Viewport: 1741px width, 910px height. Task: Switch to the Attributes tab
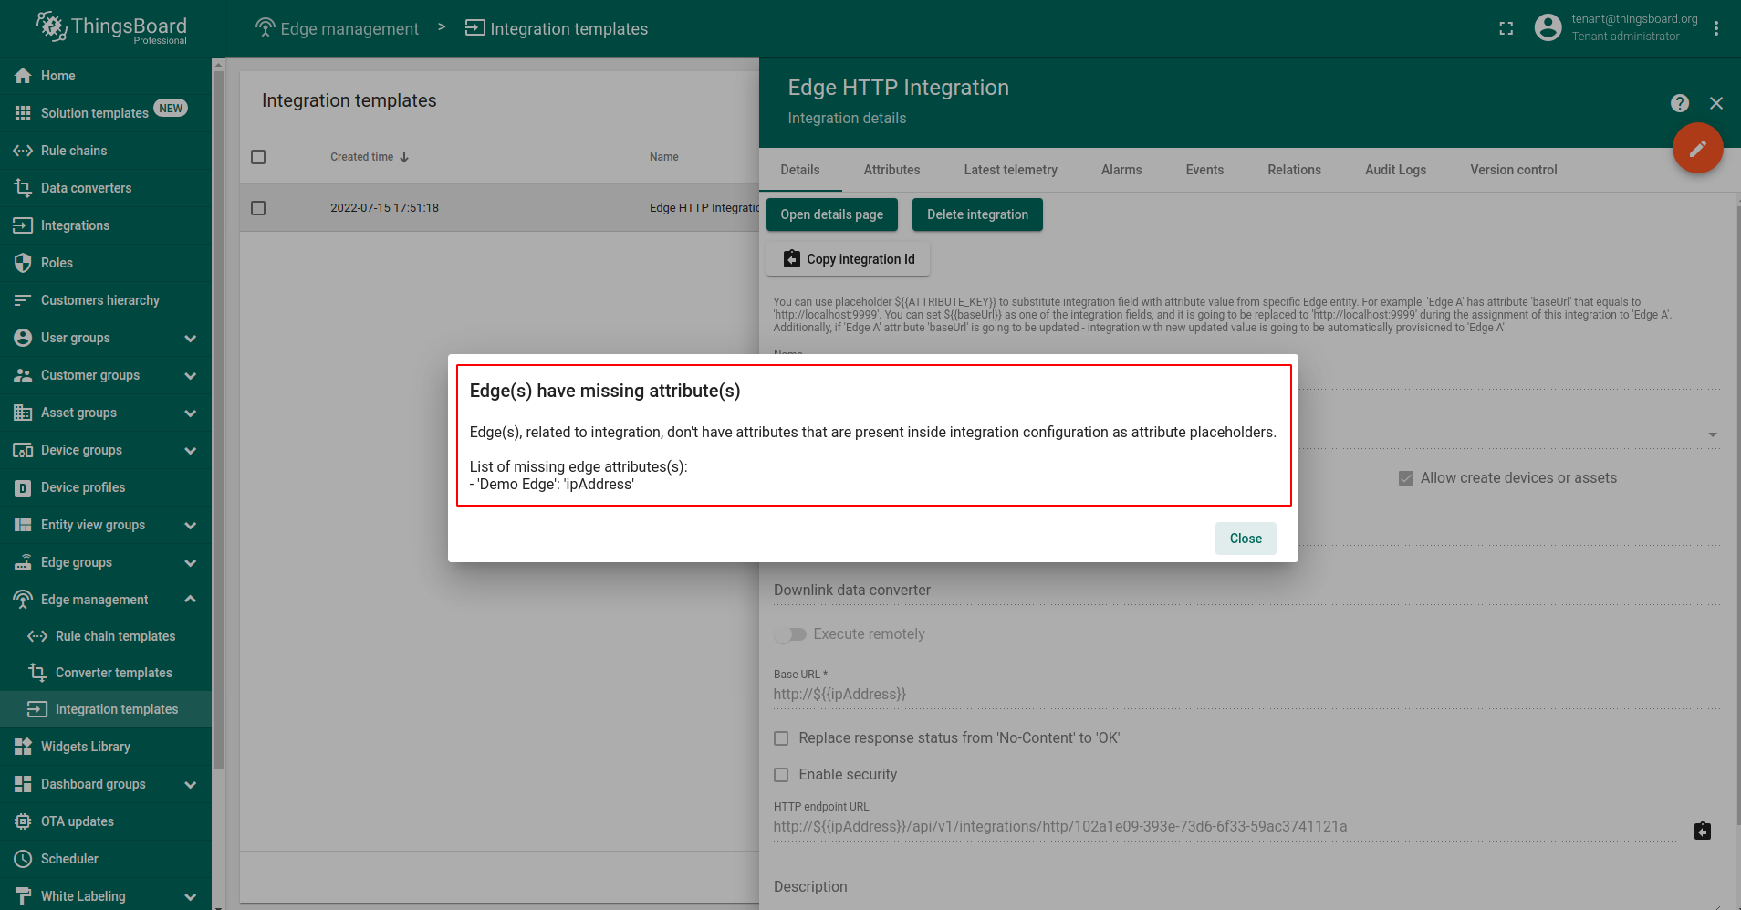click(x=891, y=170)
